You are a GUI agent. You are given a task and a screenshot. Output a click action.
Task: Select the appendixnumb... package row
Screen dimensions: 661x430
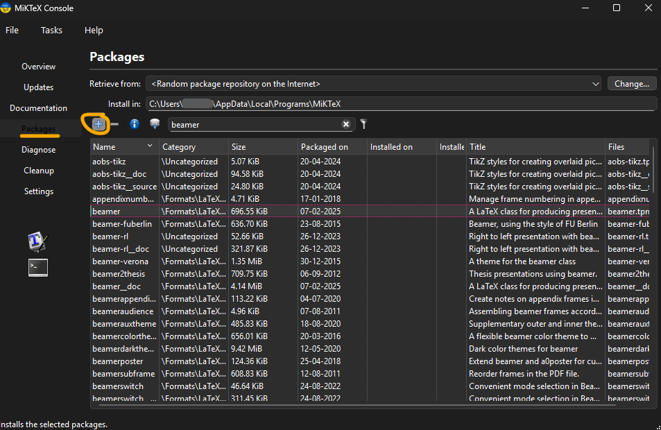click(370, 199)
